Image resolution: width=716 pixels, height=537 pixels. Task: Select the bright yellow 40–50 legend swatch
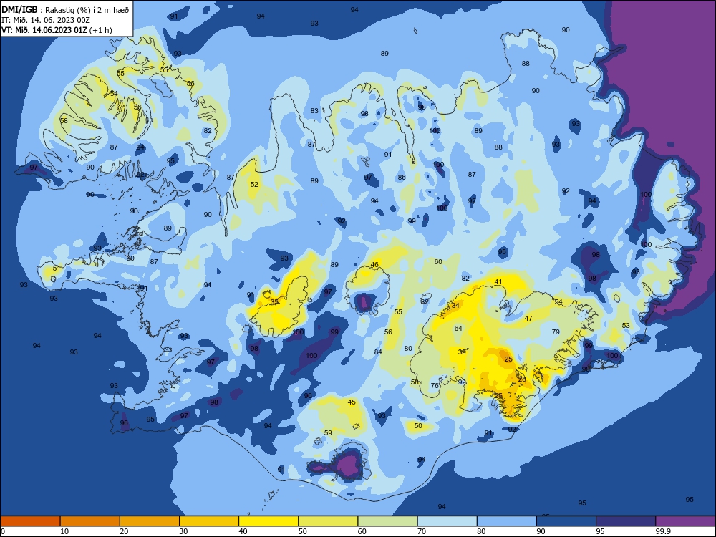point(268,521)
